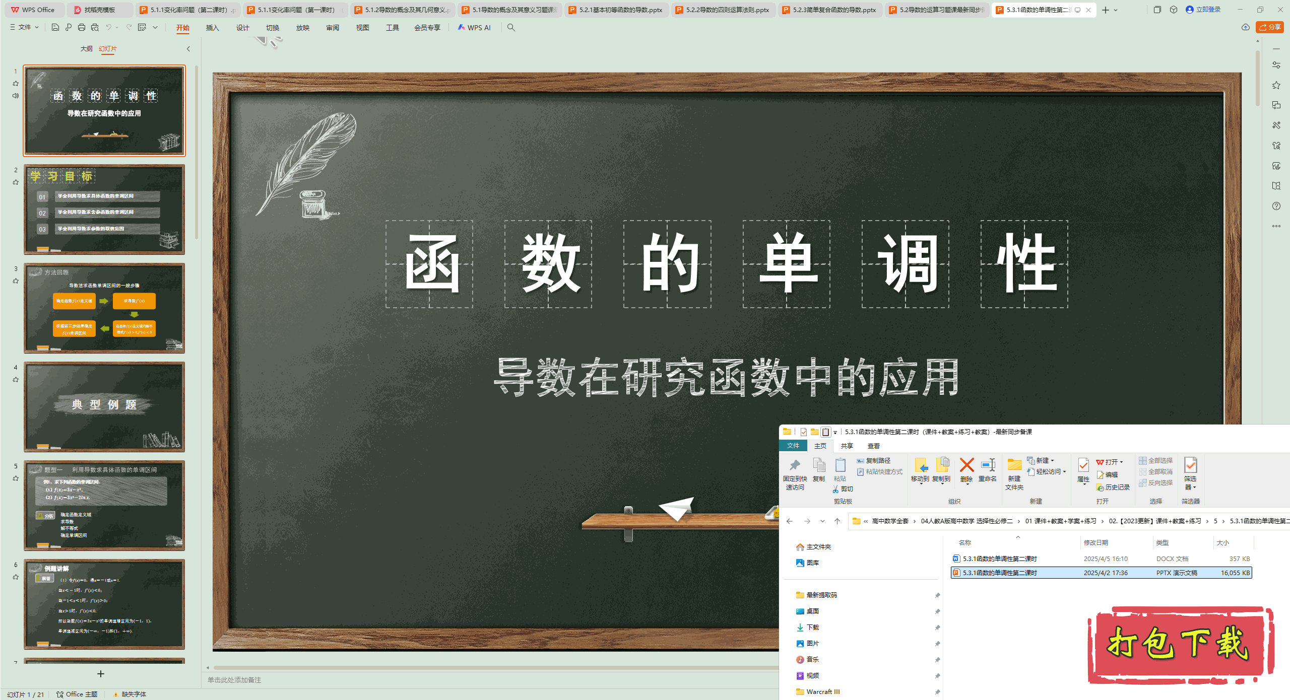
Task: Click the Back arrow in File Explorer
Action: click(790, 521)
